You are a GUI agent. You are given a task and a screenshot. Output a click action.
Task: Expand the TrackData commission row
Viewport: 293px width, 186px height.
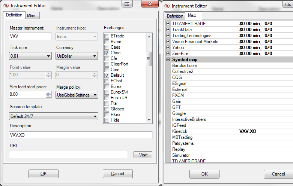point(168,30)
